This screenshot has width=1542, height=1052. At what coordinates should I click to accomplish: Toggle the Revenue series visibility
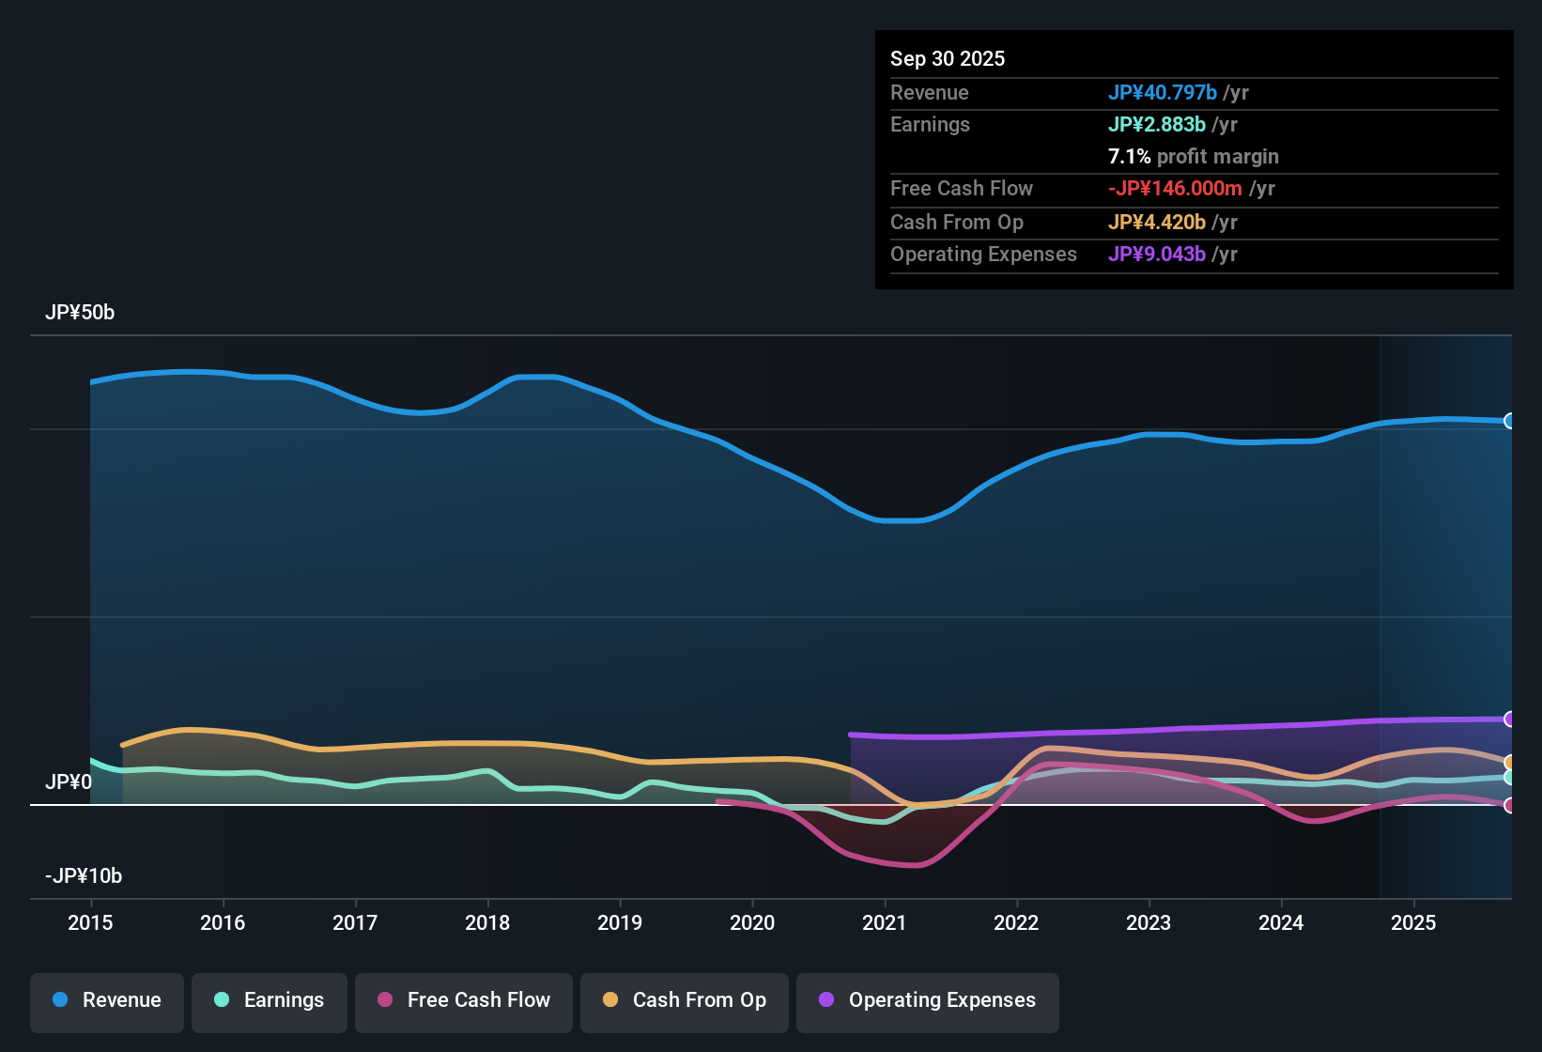click(x=106, y=1000)
